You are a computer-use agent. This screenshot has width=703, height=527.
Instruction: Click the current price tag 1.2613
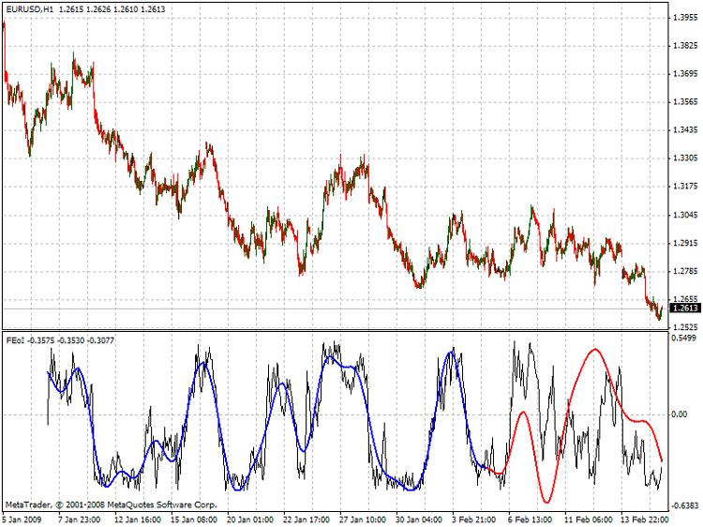click(681, 308)
